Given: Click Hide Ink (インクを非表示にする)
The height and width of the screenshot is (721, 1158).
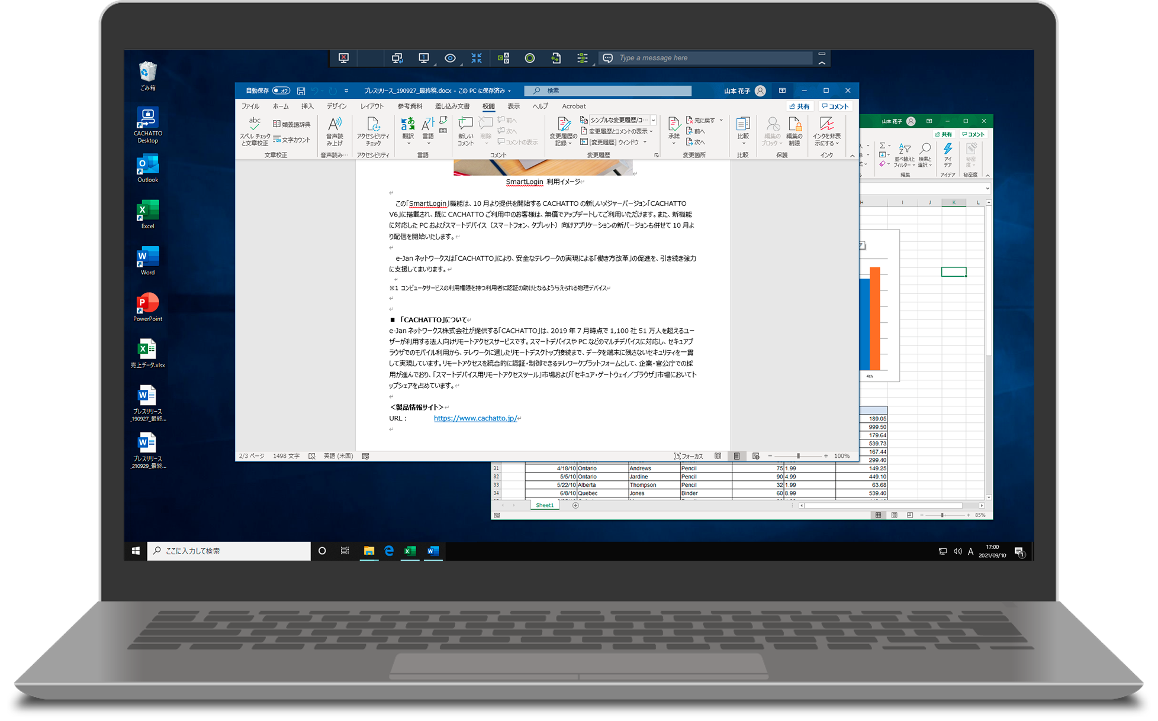Looking at the screenshot, I should (826, 131).
